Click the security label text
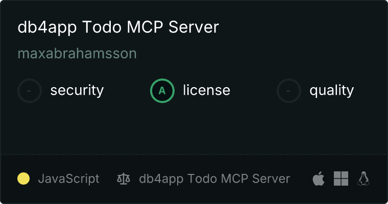The image size is (388, 204). [x=77, y=90]
